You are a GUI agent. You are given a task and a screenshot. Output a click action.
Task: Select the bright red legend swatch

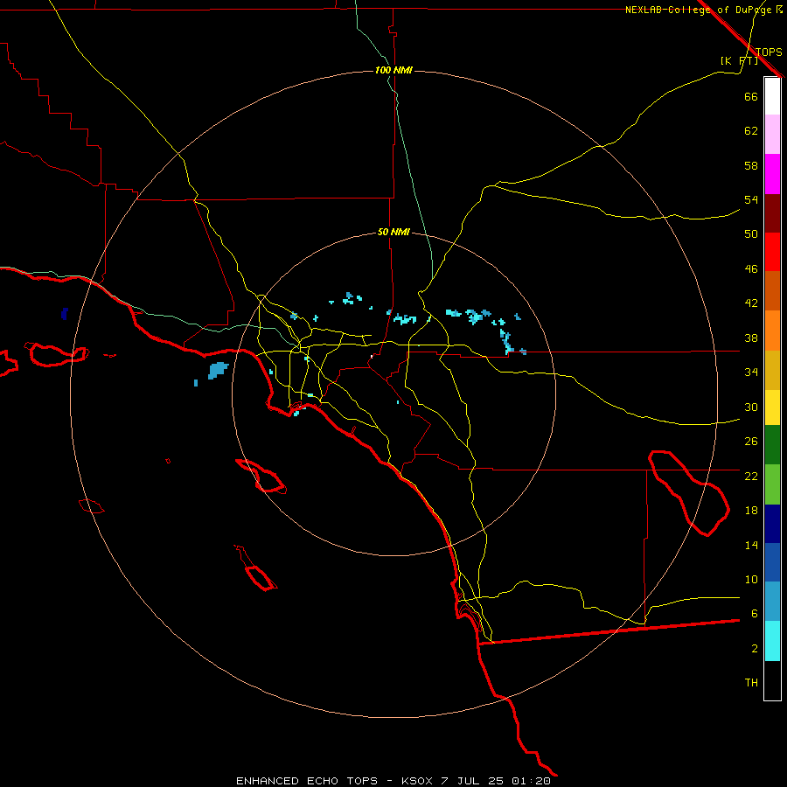(772, 252)
